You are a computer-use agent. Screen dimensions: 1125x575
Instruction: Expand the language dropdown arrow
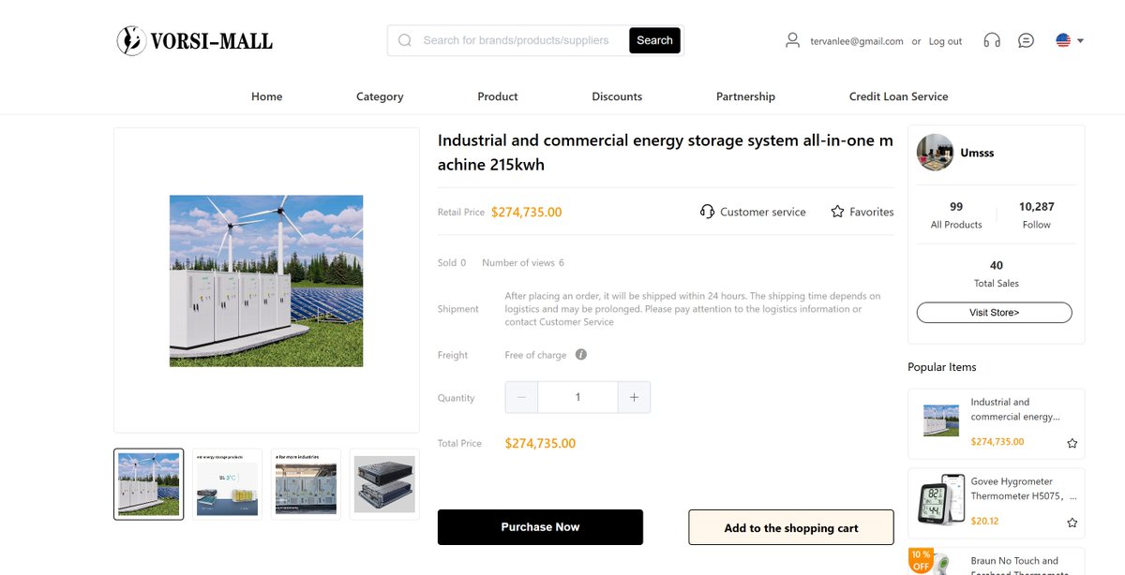pos(1081,40)
